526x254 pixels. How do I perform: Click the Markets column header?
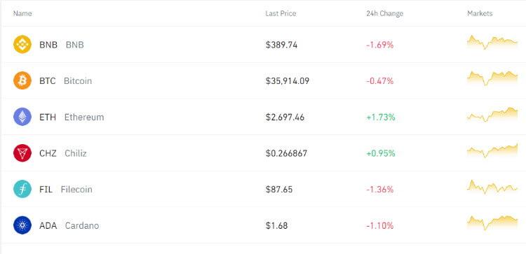(x=480, y=14)
